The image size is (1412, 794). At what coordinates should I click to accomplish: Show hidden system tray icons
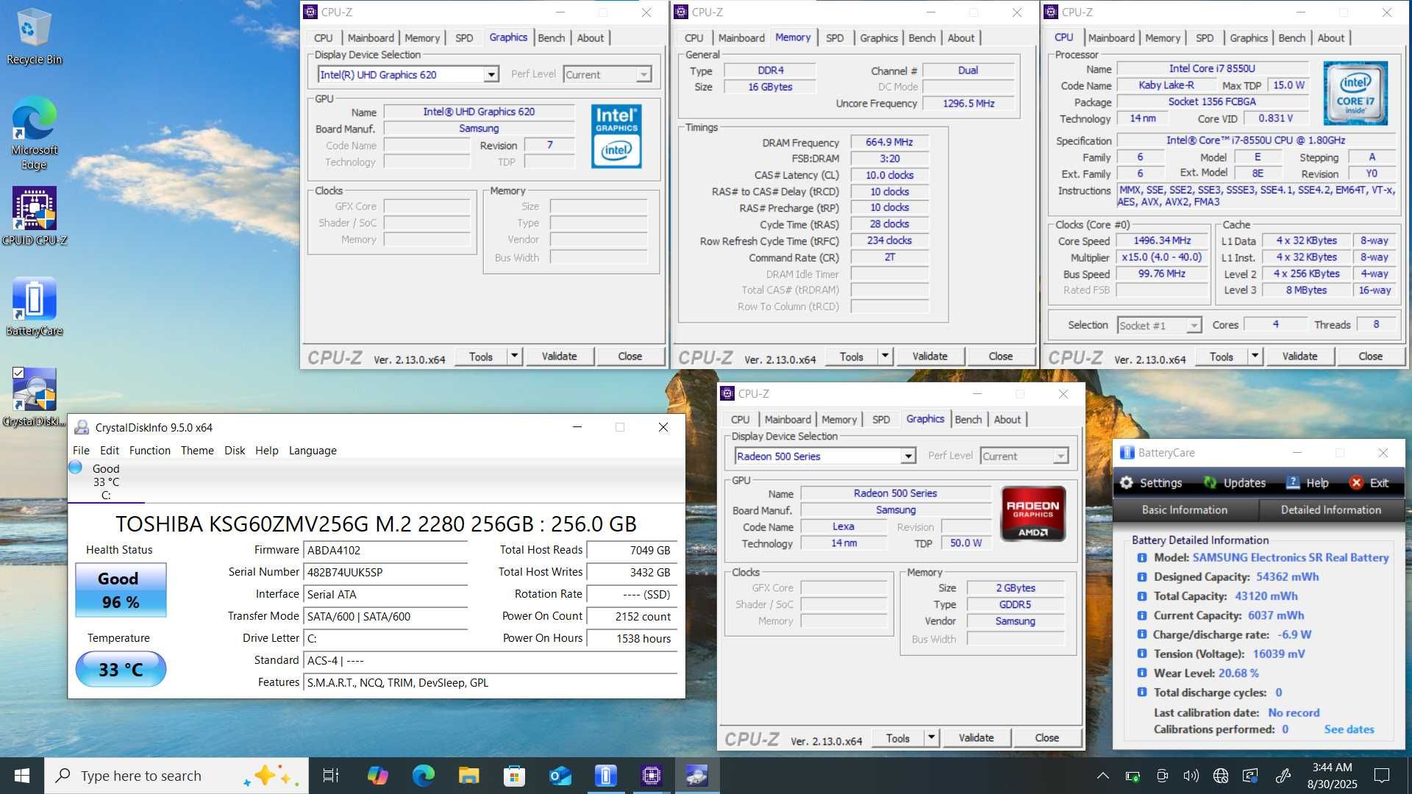tap(1103, 776)
